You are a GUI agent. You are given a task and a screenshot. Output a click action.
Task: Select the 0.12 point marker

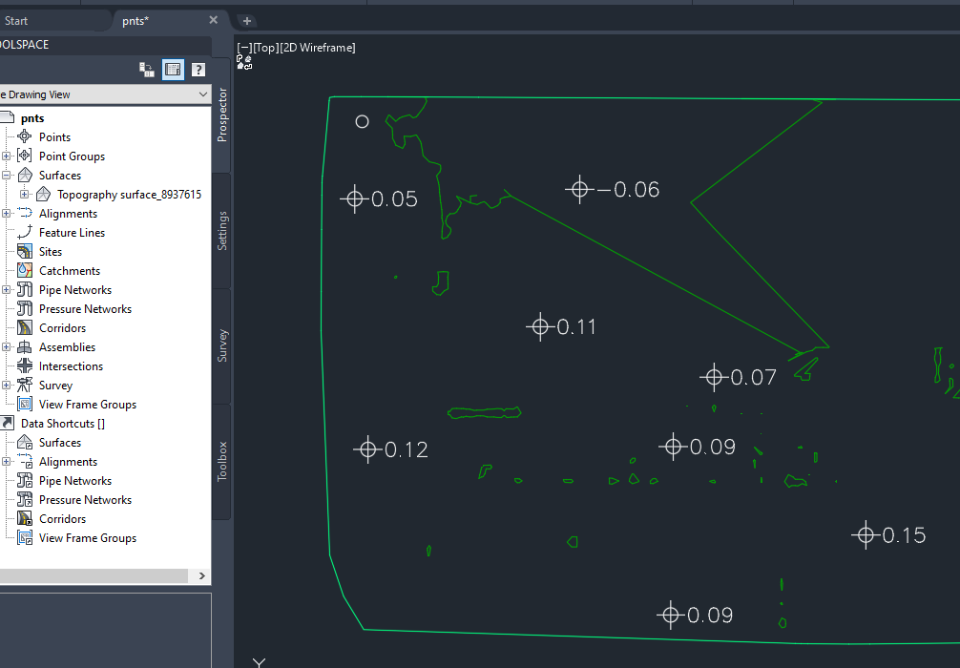click(x=367, y=449)
